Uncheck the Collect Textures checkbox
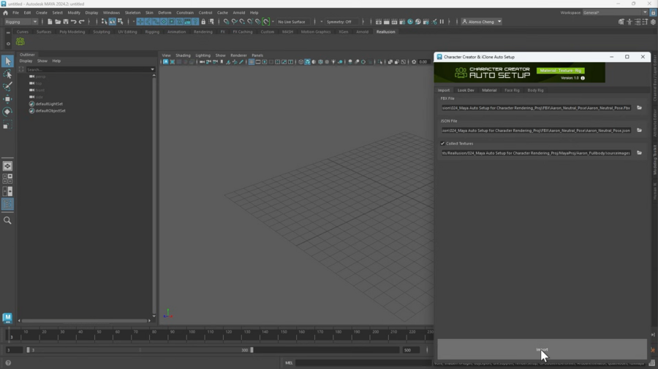Screen dimensions: 658x369 tap(442, 144)
